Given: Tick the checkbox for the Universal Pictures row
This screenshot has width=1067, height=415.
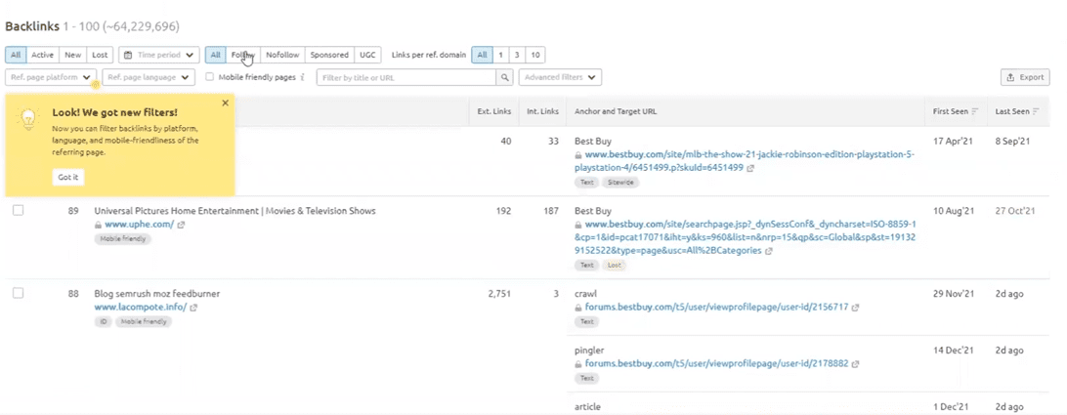Looking at the screenshot, I should (18, 211).
